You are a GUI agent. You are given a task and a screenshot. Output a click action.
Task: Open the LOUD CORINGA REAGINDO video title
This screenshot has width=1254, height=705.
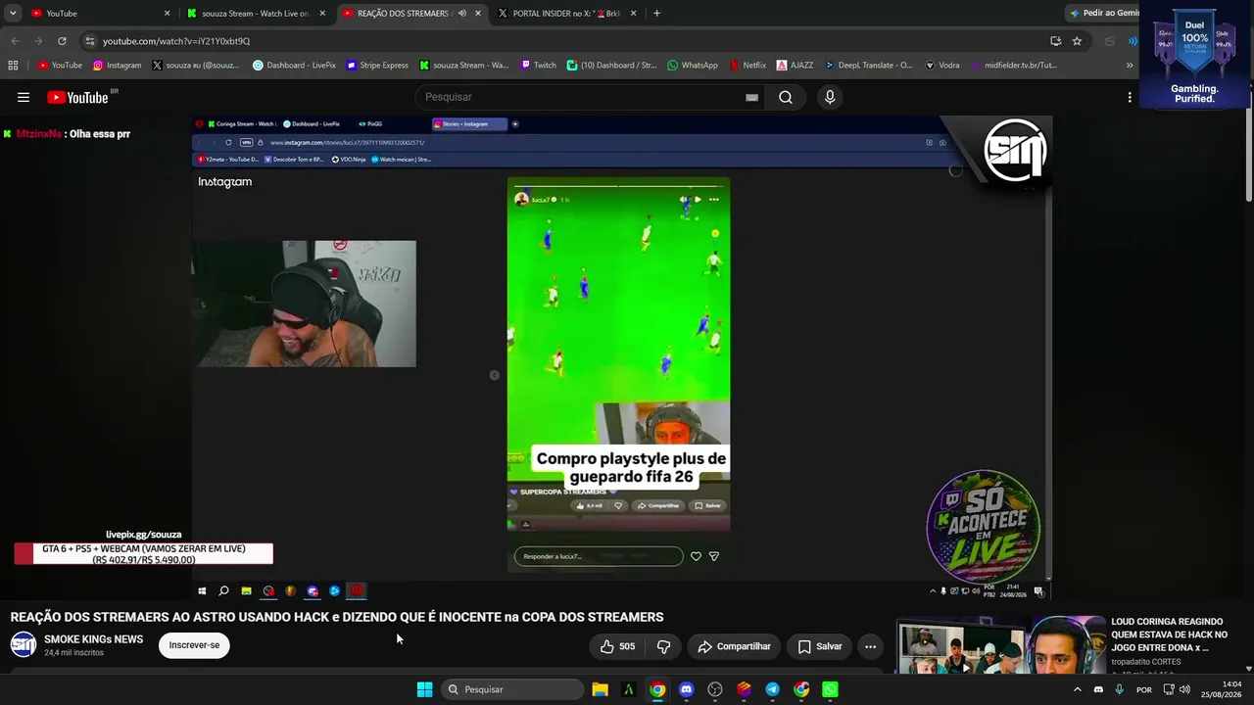point(1170,634)
